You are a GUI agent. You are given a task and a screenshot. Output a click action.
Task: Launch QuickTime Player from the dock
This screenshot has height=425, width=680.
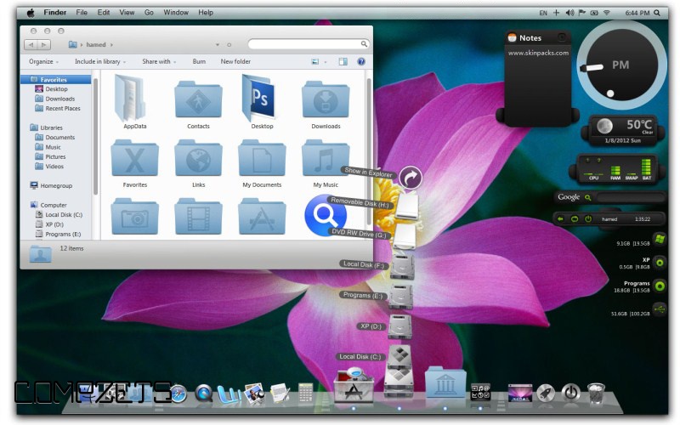point(203,394)
